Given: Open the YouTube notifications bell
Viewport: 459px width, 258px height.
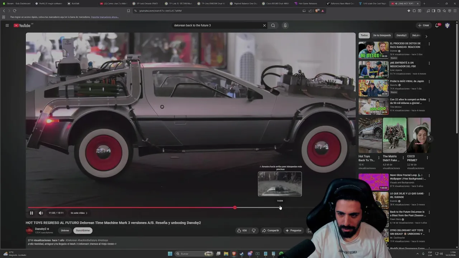Looking at the screenshot, I should 437,25.
